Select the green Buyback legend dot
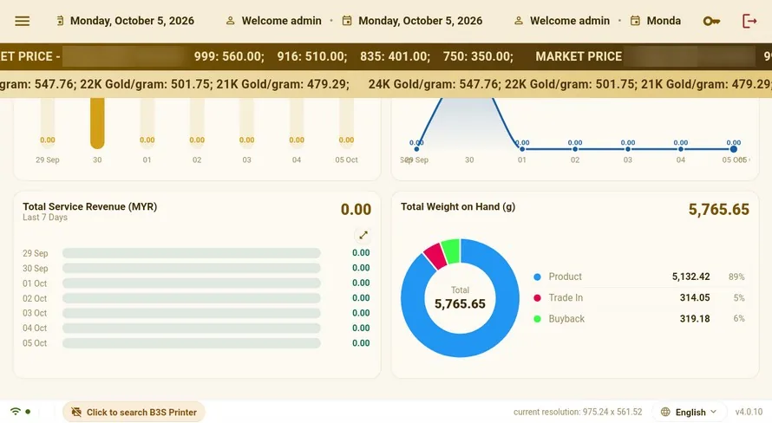 [537, 319]
